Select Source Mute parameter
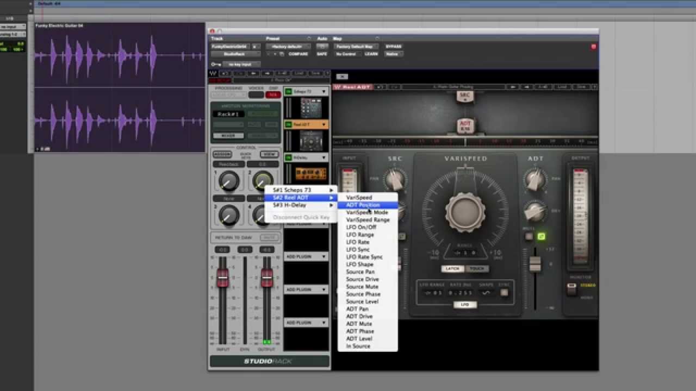Viewport: 696px width, 391px height. [368, 287]
